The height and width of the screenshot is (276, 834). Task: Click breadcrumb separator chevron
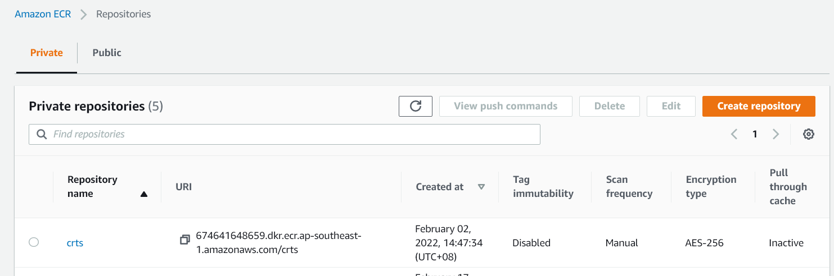[84, 15]
